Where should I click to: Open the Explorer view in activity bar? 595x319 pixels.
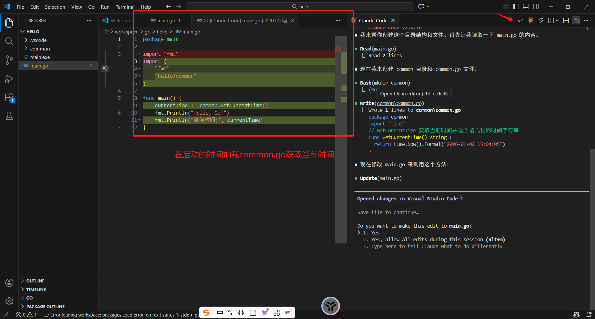pos(9,23)
